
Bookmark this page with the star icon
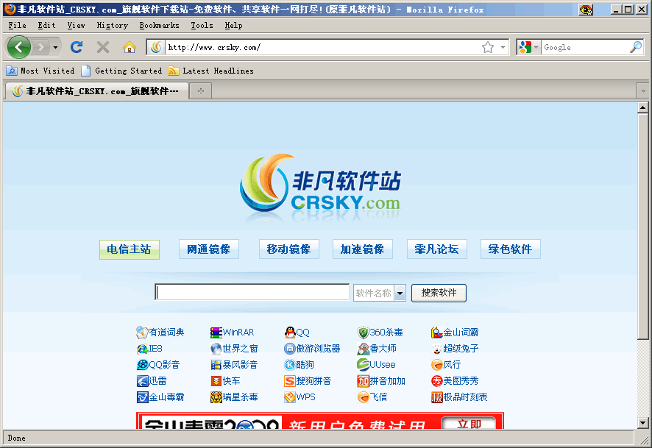tap(488, 47)
